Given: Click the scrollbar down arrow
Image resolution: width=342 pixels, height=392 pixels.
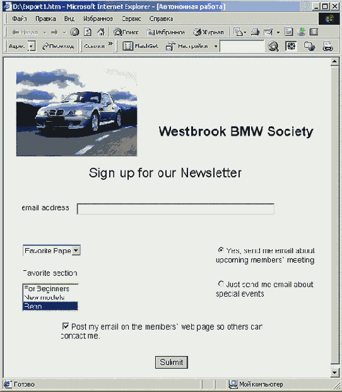Looking at the screenshot, I should pyautogui.click(x=335, y=372).
